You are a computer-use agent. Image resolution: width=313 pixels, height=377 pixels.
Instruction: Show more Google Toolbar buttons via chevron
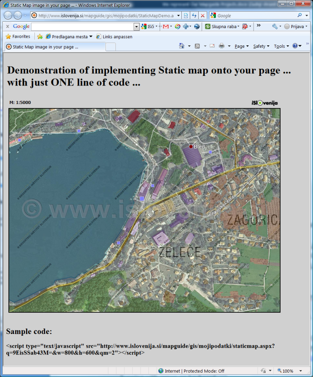coord(259,25)
